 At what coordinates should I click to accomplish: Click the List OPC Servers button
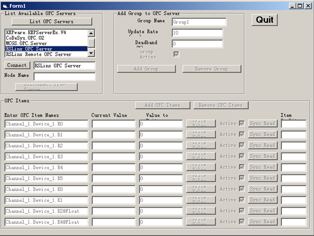point(51,22)
